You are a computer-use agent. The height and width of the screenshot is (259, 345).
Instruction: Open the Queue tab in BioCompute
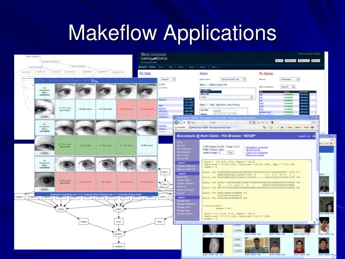191,67
